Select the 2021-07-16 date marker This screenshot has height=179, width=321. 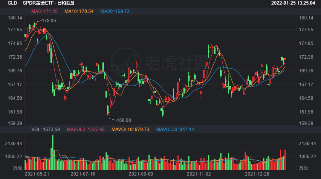pyautogui.click(x=83, y=174)
